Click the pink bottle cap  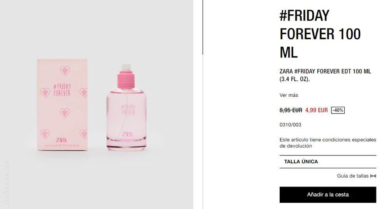pos(126,80)
